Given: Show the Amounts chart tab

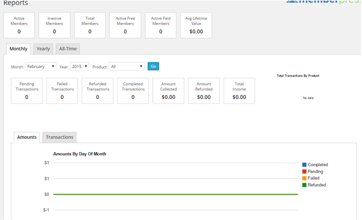Looking at the screenshot, I should click(27, 137).
